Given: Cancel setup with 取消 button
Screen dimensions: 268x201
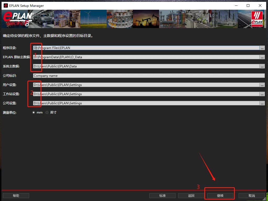Looking at the screenshot, I should pos(251,195).
